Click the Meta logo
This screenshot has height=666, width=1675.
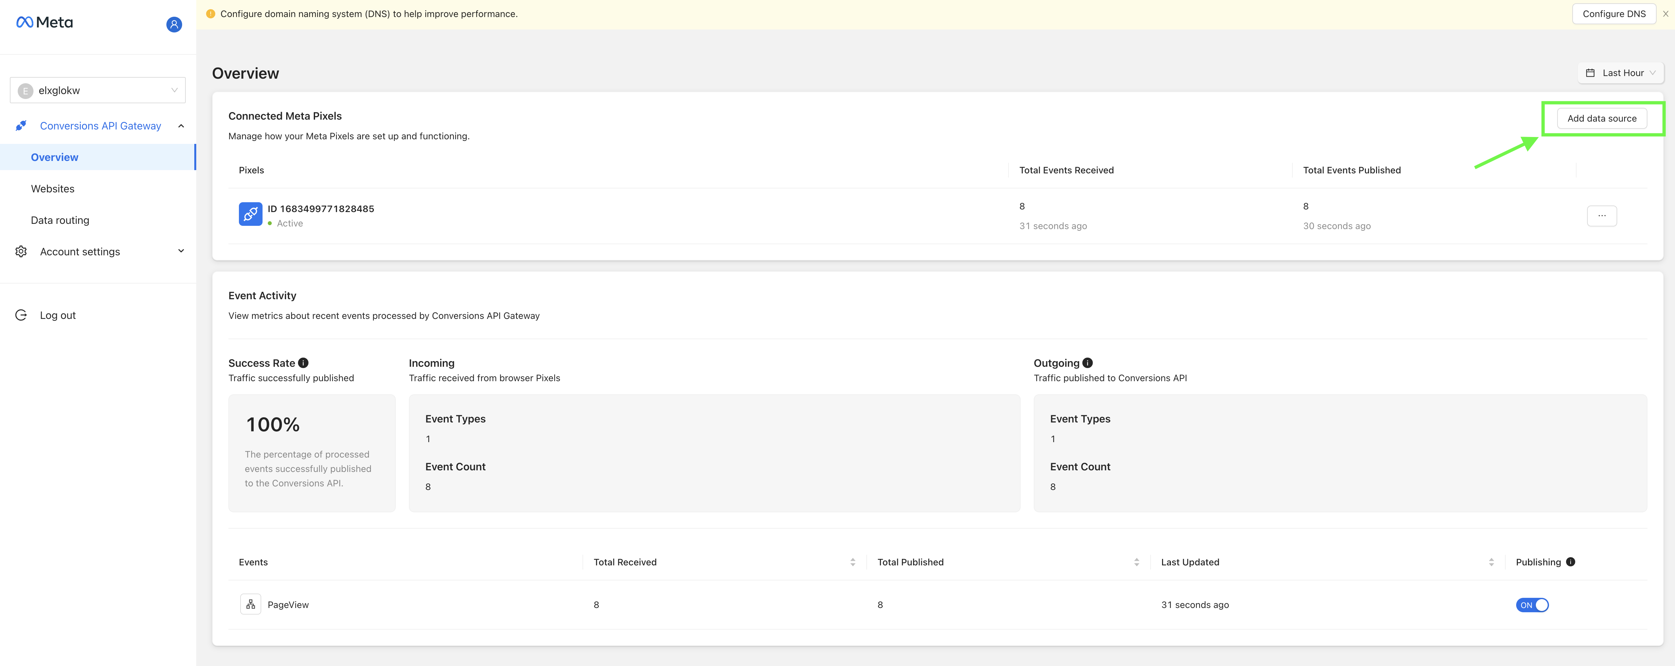click(x=44, y=23)
